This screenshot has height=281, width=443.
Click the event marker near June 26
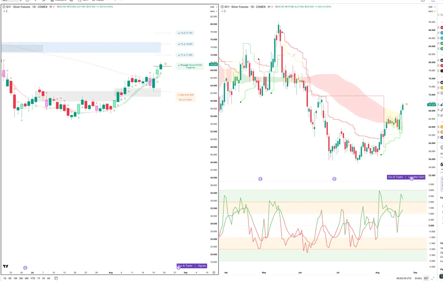(x=25, y=267)
